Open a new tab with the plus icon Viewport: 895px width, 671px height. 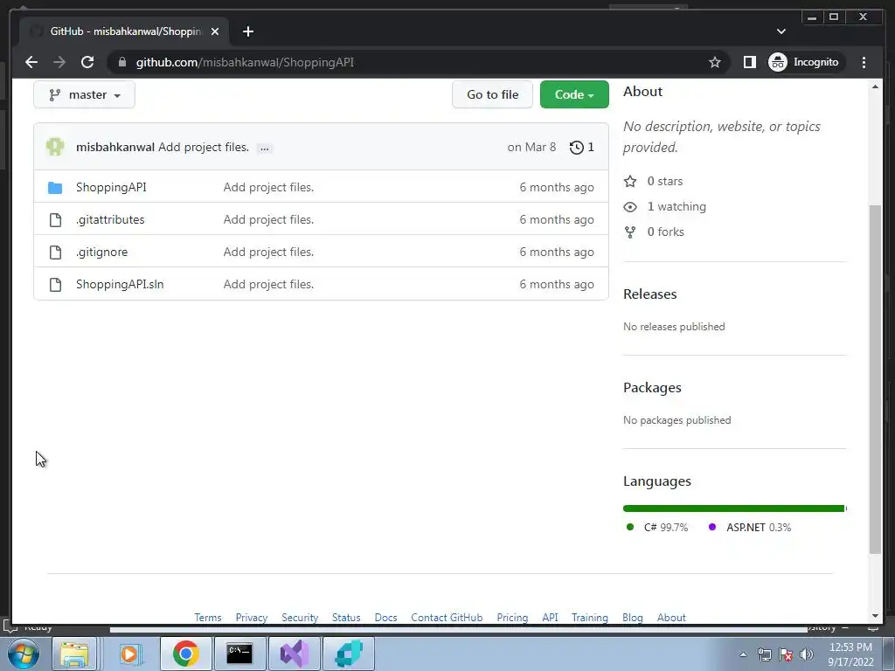[247, 31]
